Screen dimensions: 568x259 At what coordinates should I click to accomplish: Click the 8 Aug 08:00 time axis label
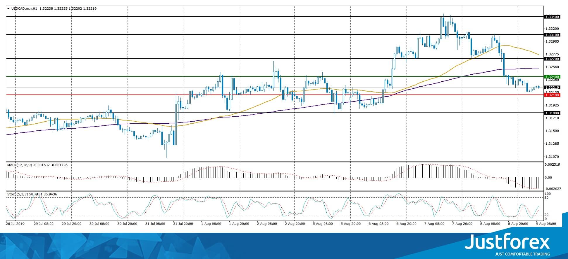[490, 224]
